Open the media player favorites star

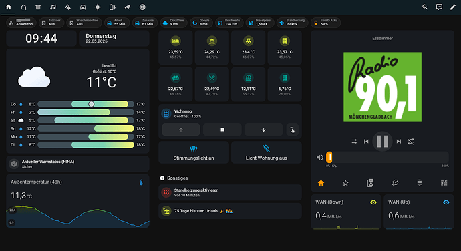coord(345,183)
